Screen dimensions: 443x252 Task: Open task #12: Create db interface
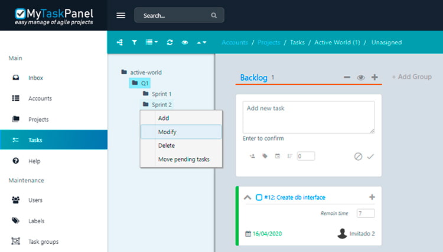tap(295, 197)
